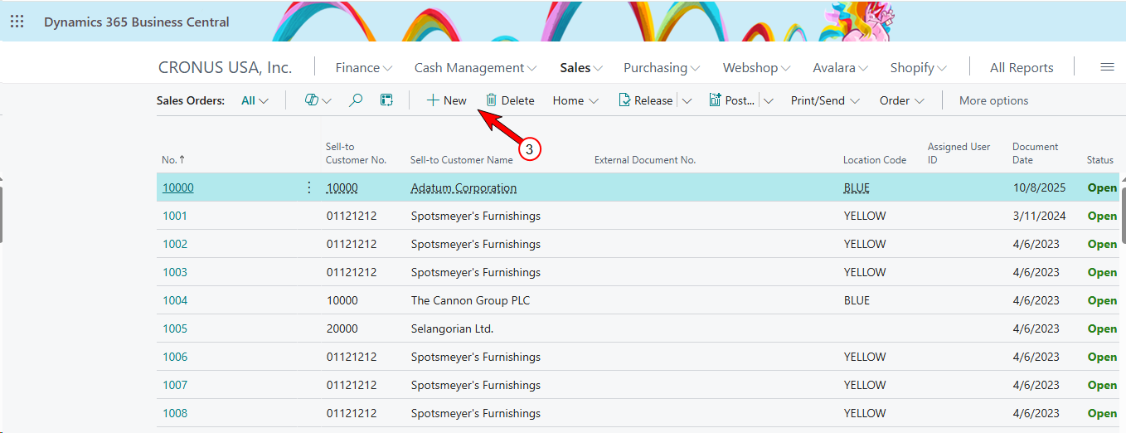Expand the Release split dropdown arrow
Viewport: 1126px width, 433px height.
pyautogui.click(x=687, y=101)
